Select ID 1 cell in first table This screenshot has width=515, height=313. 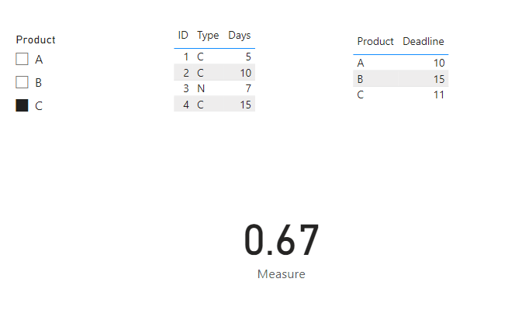(186, 57)
